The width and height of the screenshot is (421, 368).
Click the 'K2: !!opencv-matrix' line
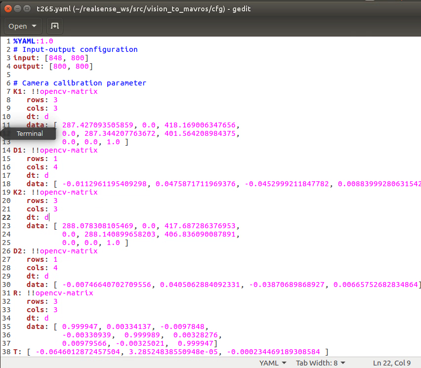point(55,192)
